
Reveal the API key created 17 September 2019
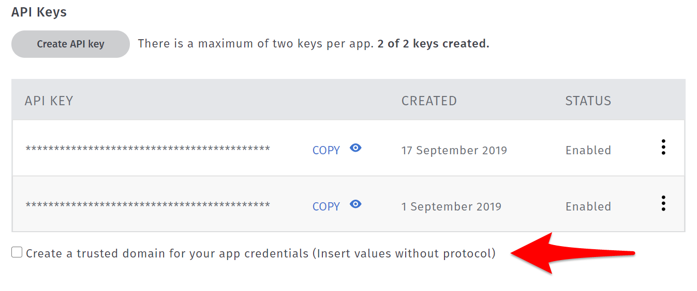pos(355,148)
